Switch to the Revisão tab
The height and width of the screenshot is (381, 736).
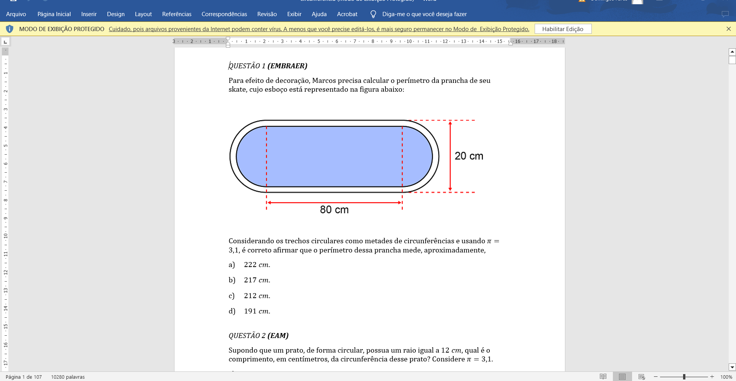267,14
